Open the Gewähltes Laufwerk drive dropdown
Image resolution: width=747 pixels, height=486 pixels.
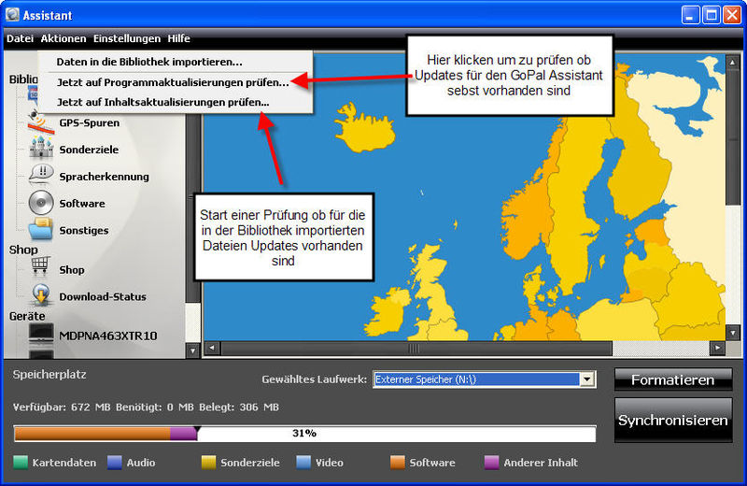586,379
